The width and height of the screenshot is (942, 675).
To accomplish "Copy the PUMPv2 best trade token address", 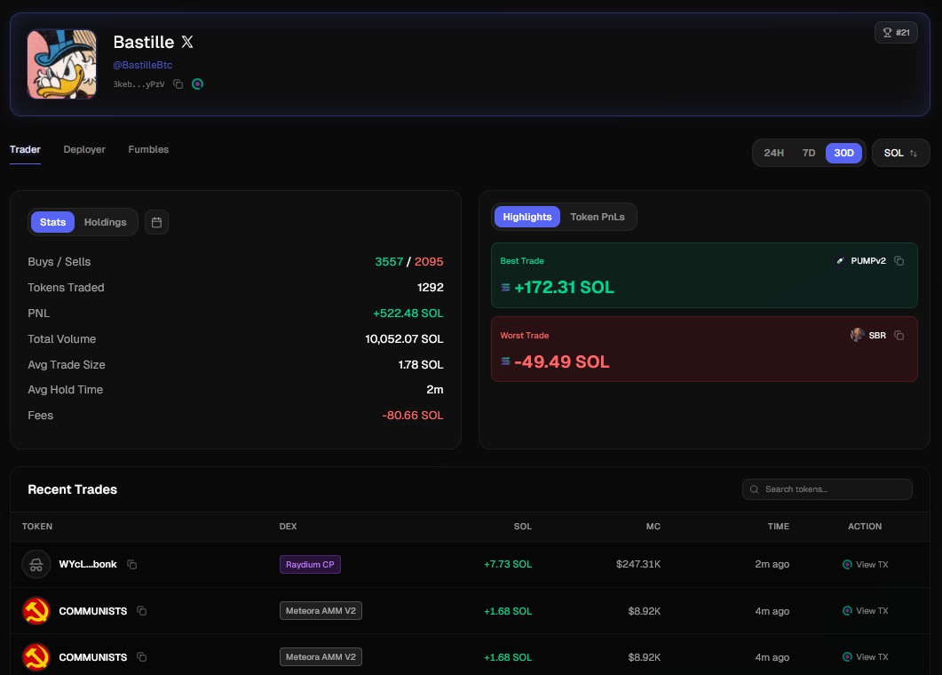I will click(899, 261).
